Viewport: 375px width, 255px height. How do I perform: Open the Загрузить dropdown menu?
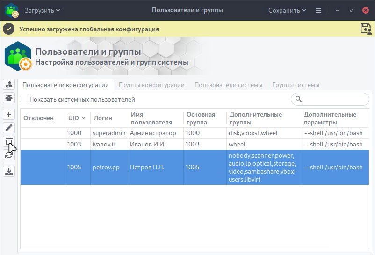pyautogui.click(x=43, y=10)
